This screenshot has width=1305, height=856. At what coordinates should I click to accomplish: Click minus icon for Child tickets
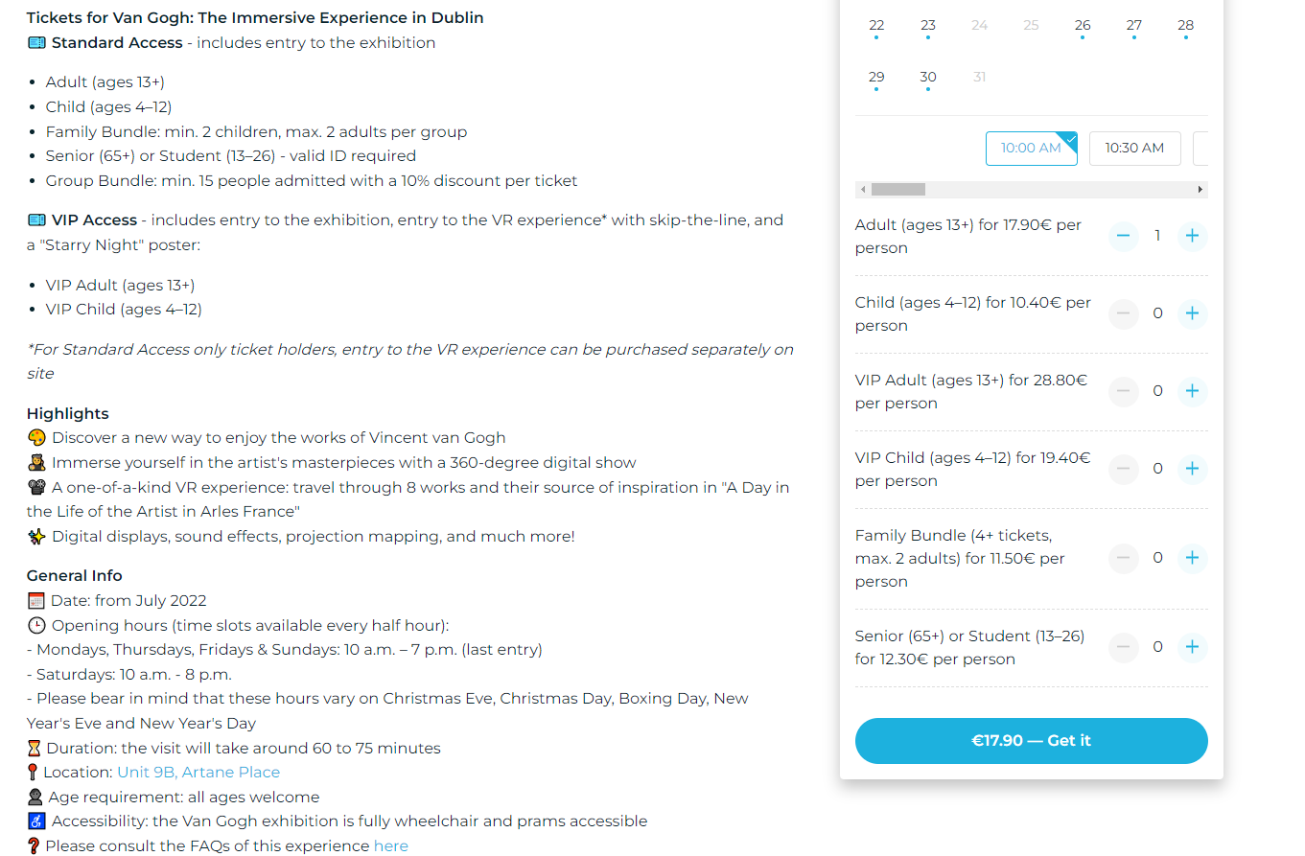(1124, 313)
